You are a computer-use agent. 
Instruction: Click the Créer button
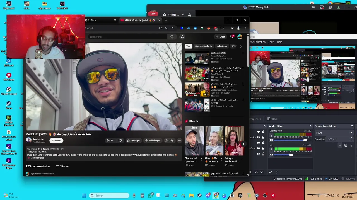coord(220,37)
